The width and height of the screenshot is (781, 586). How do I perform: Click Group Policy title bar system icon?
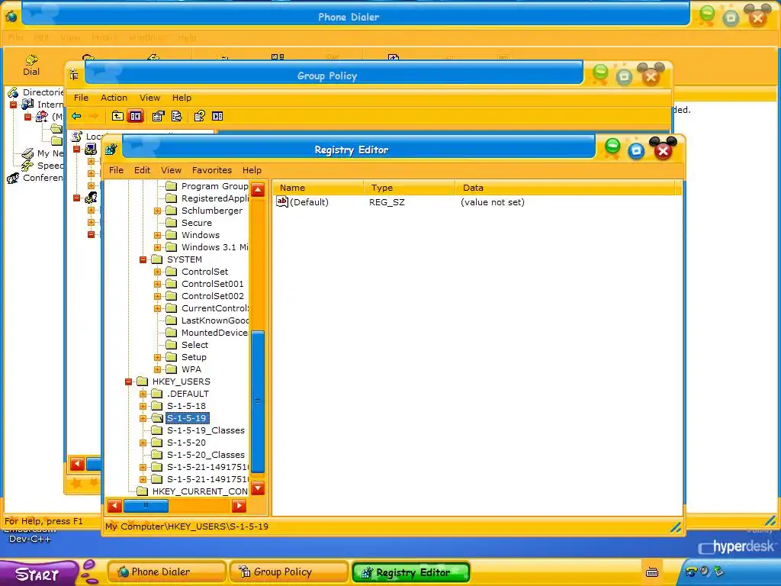74,76
